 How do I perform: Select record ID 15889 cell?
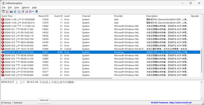point(45,59)
